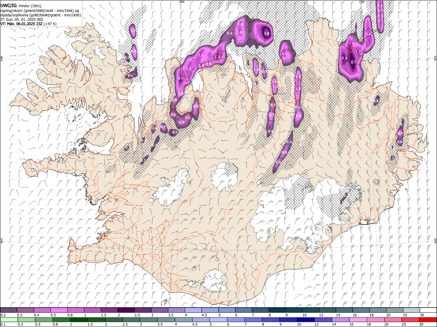Click the 1.2 precipitation value in the north-central streak
Screen dimensions: 437x327
pyautogui.click(x=298, y=77)
